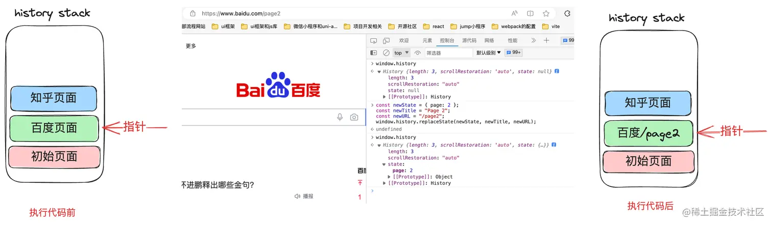Collapse the first History object

point(379,72)
